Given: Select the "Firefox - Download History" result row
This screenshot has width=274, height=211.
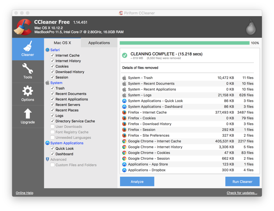Looking at the screenshot, I should pyautogui.click(x=188, y=124).
